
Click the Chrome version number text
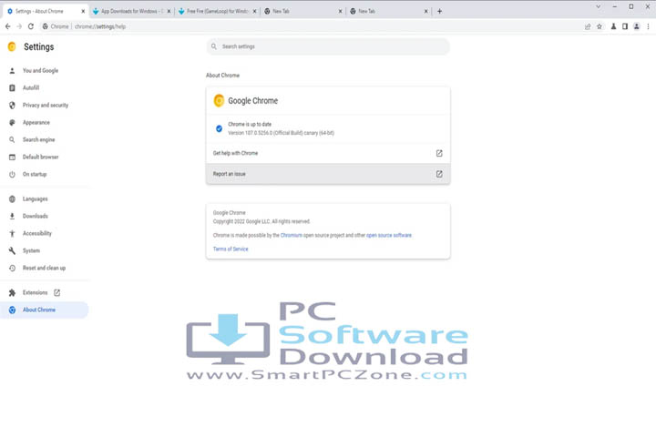click(281, 133)
